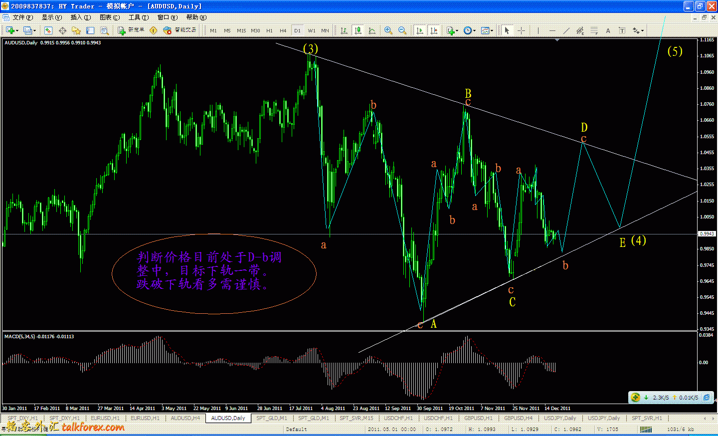This screenshot has height=436, width=718.
Task: Select the text A tool
Action: tap(608, 30)
